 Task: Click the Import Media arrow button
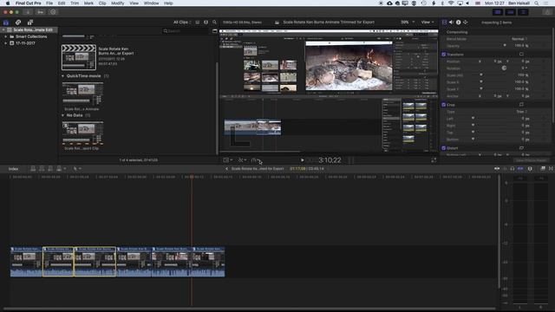coord(28,12)
